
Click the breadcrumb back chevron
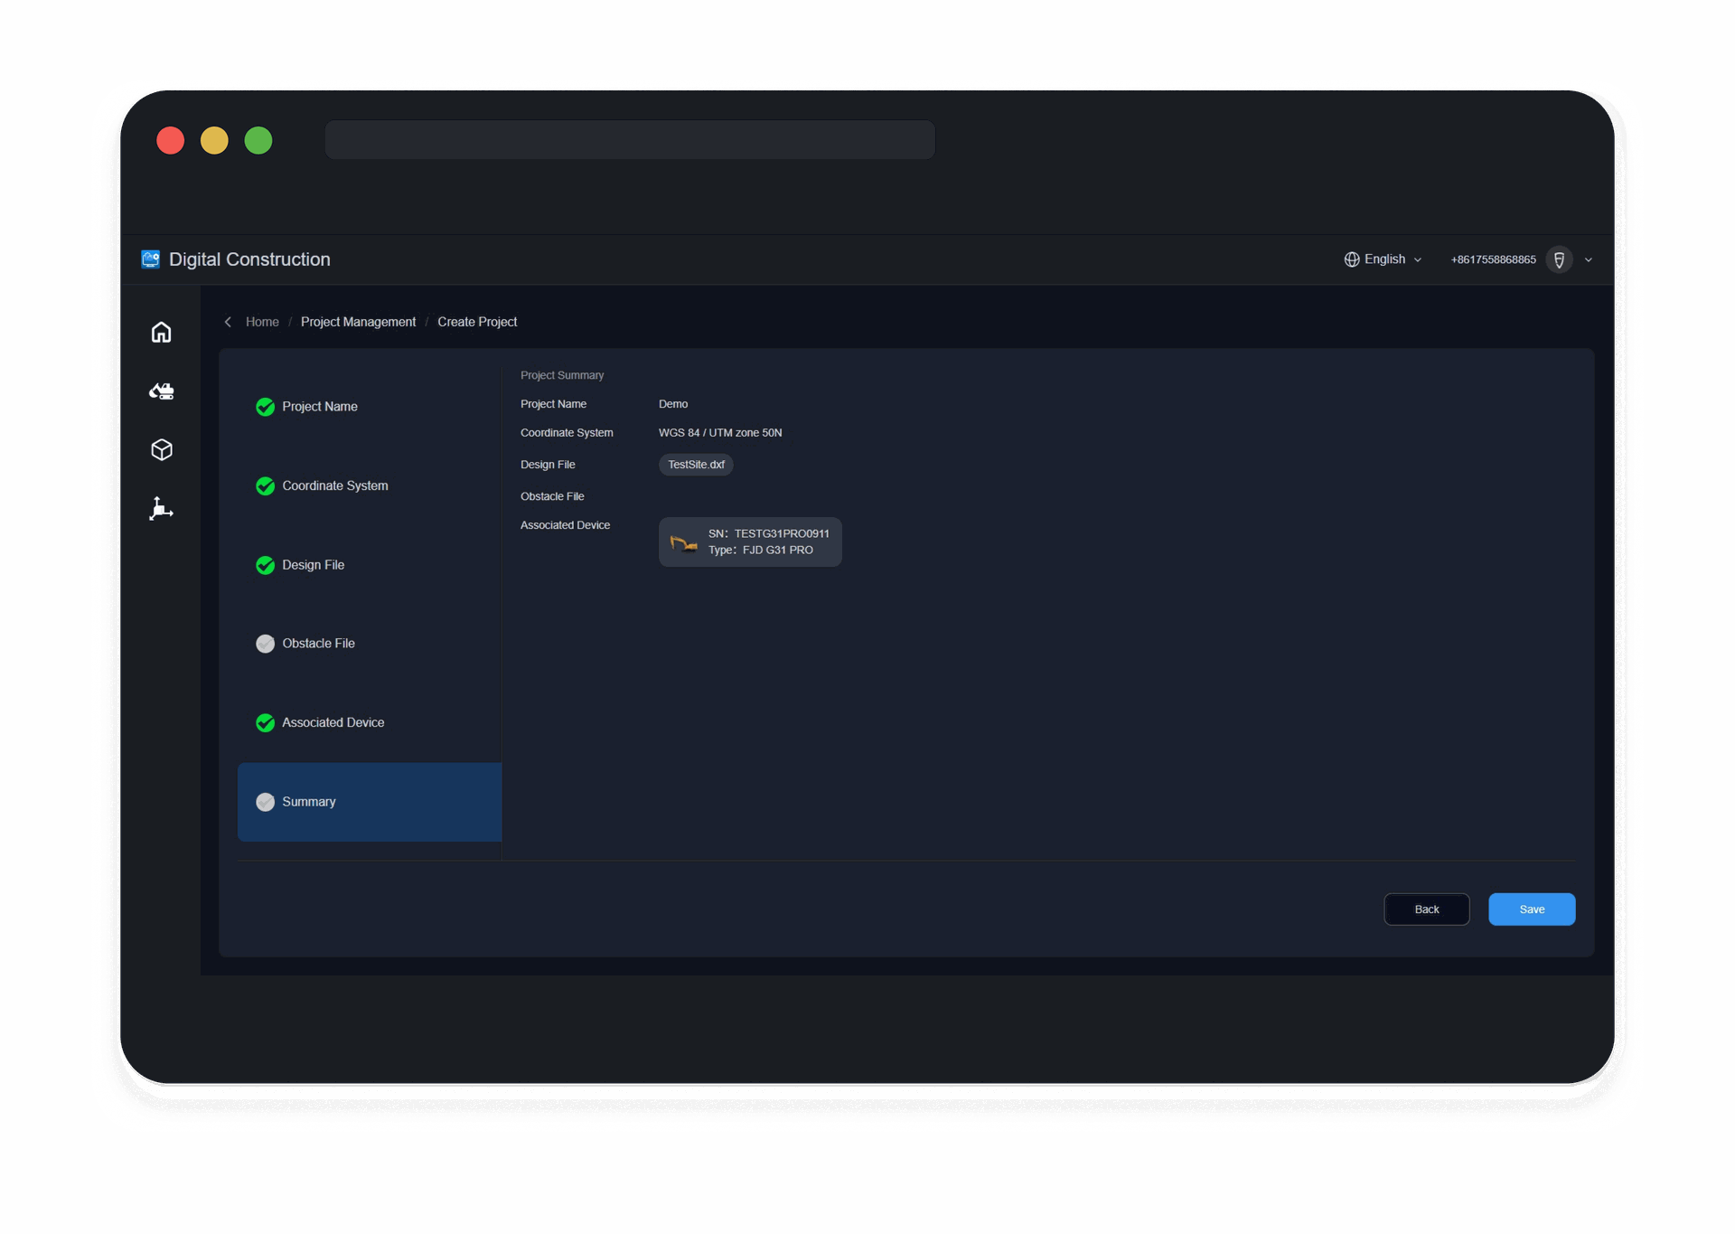click(x=228, y=322)
